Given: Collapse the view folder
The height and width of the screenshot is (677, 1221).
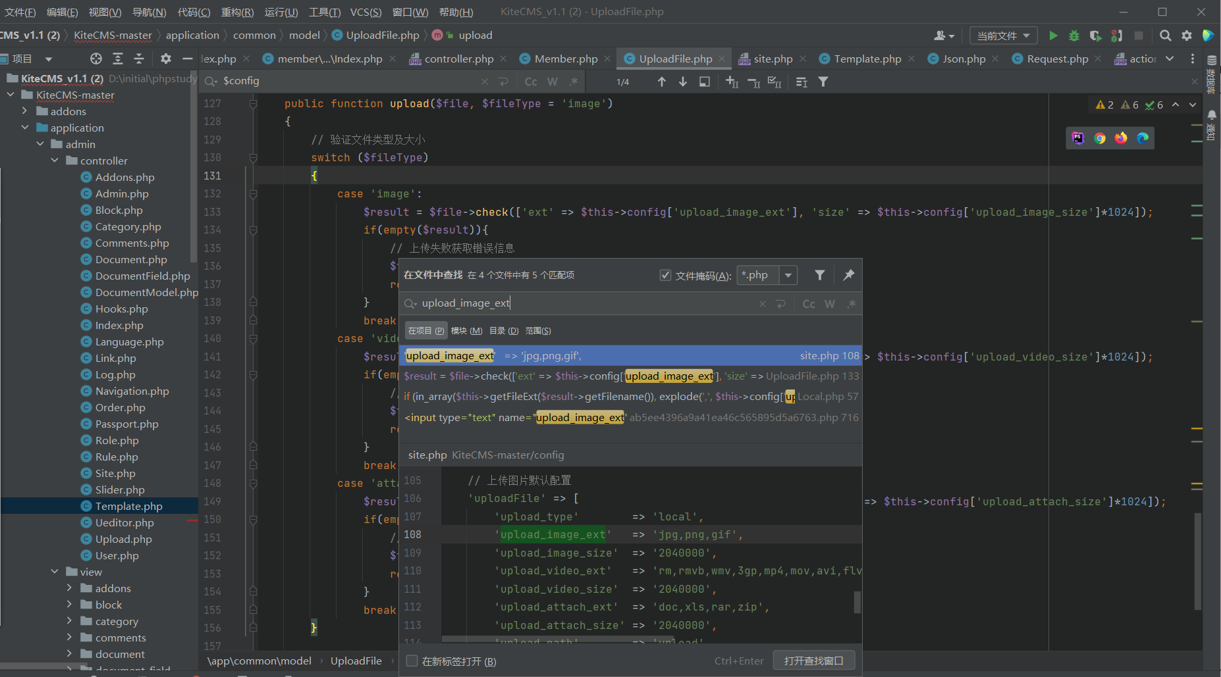Looking at the screenshot, I should [55, 572].
